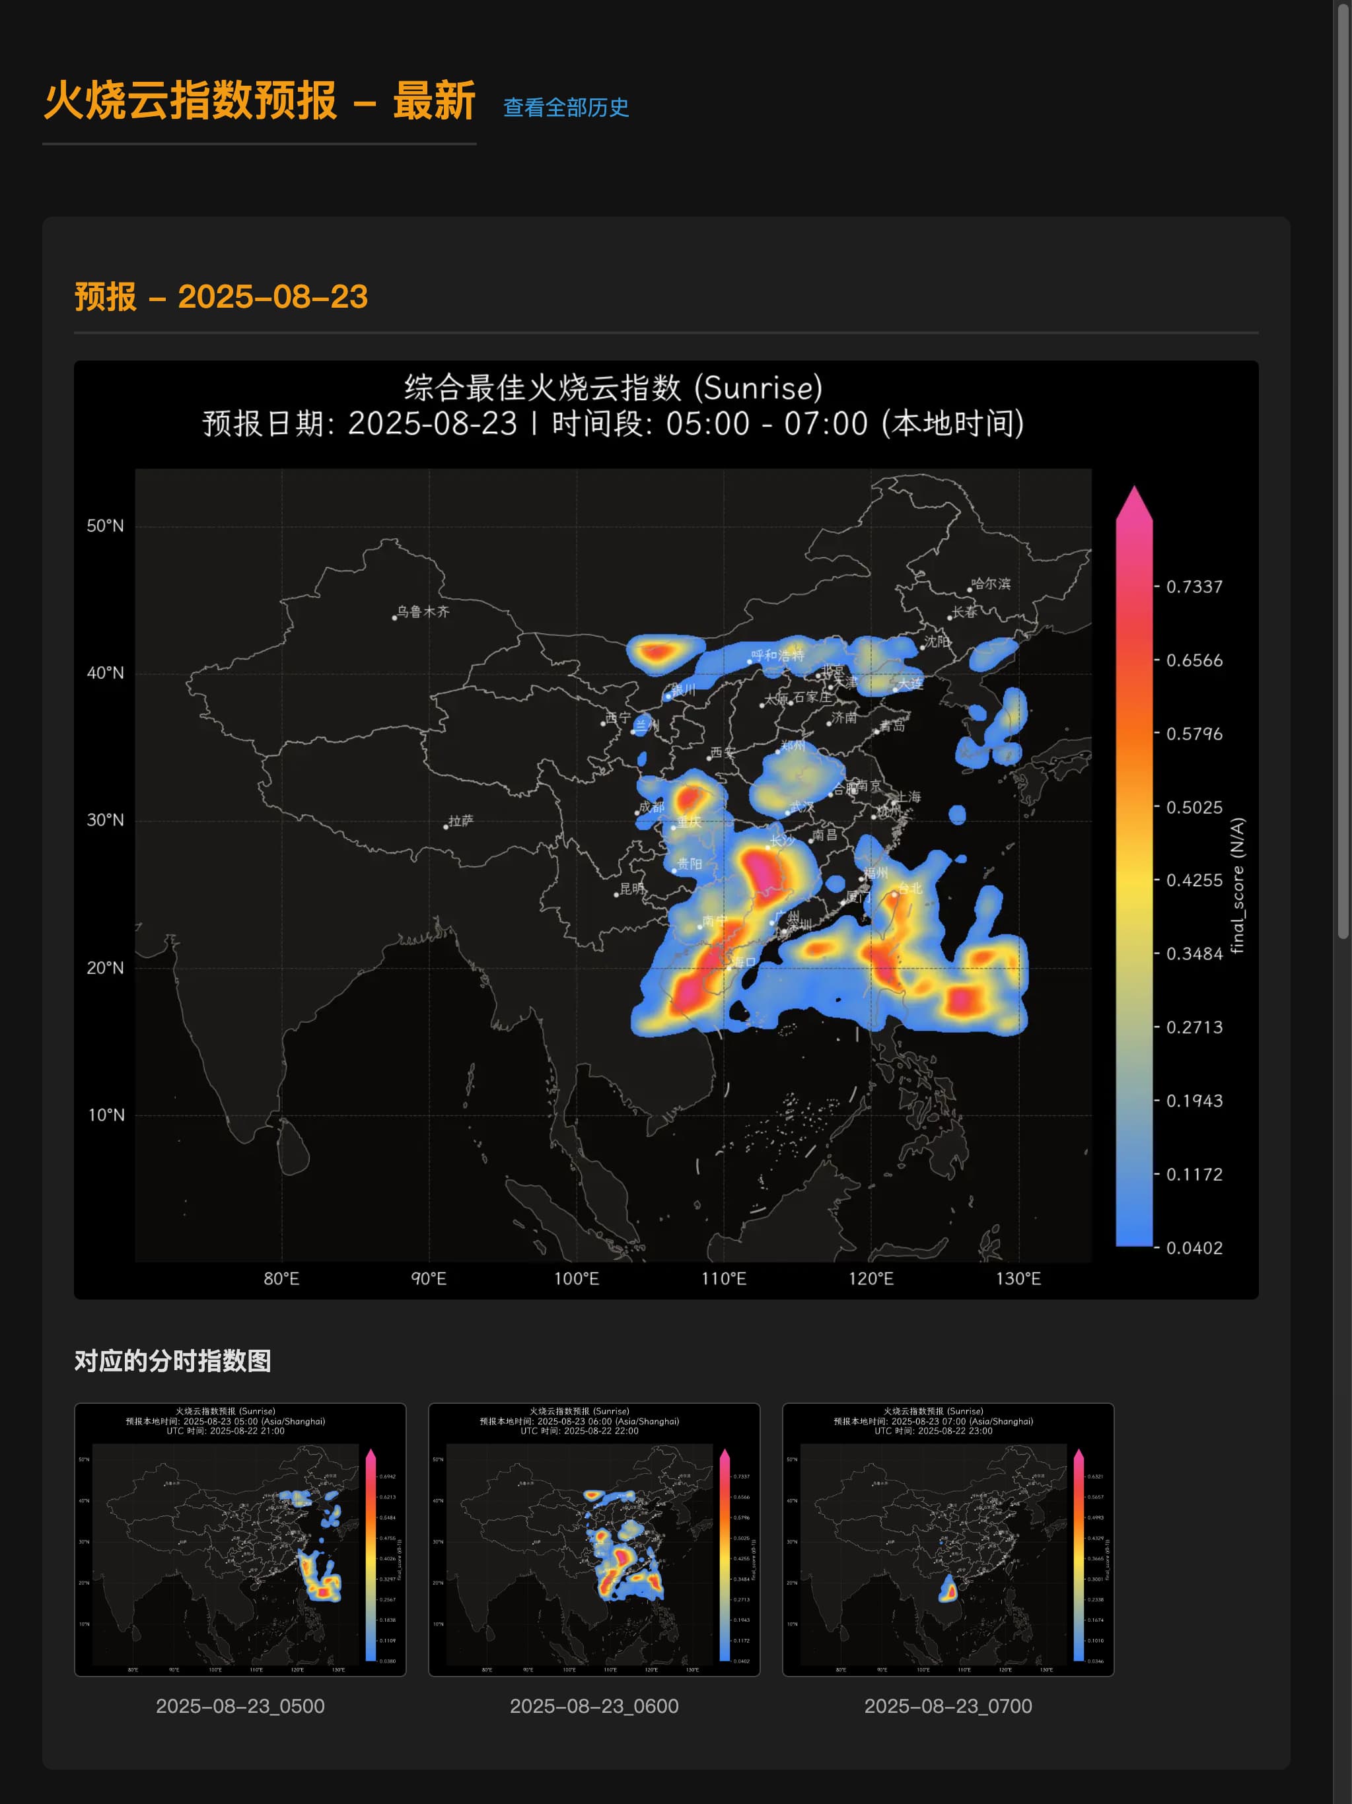Click the 预报 – 2025-08-23 section heading
This screenshot has width=1352, height=1804.
click(221, 297)
